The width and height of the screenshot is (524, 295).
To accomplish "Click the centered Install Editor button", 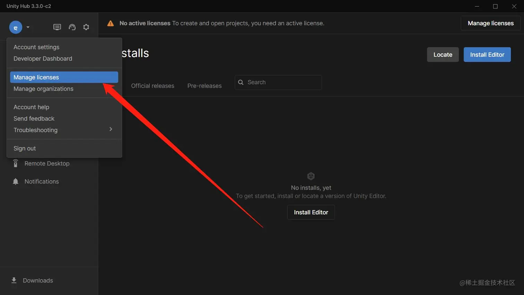I will click(311, 212).
